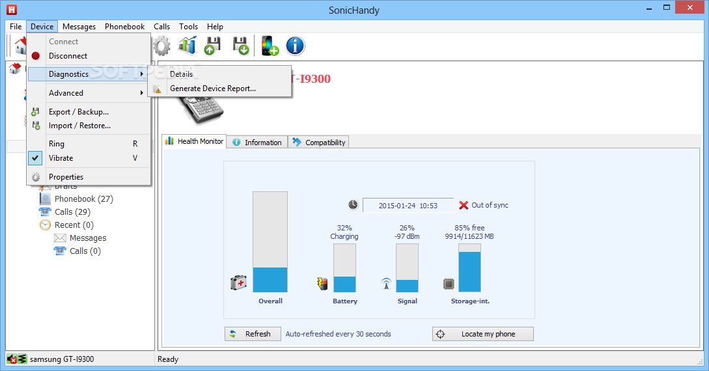709x371 pixels.
Task: Click '9914/11623 MB' storage value
Action: point(469,236)
